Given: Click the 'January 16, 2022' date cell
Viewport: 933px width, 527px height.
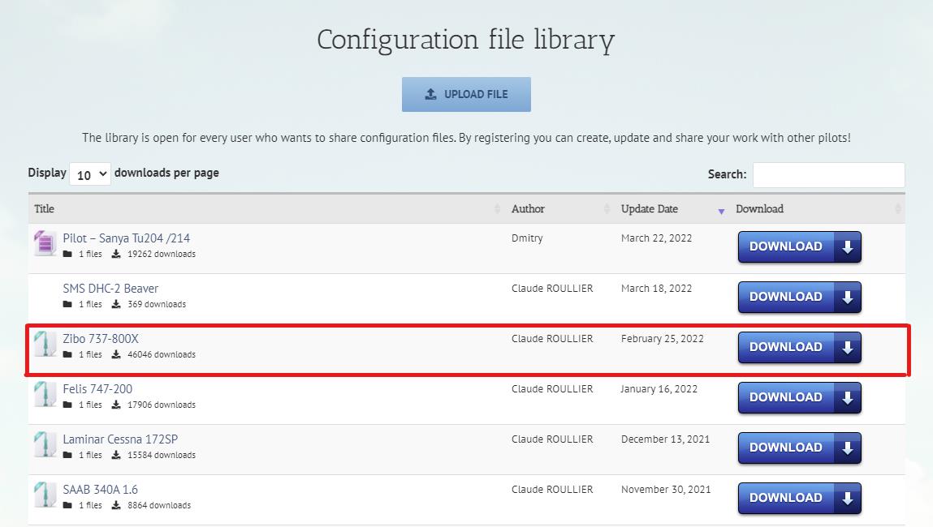Looking at the screenshot, I should pos(659,389).
